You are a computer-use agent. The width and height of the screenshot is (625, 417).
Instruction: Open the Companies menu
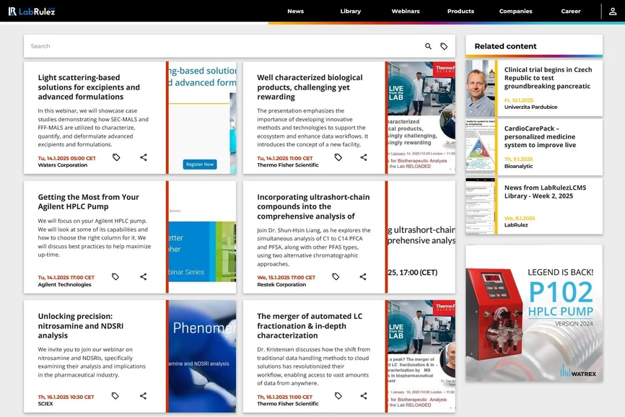point(515,11)
